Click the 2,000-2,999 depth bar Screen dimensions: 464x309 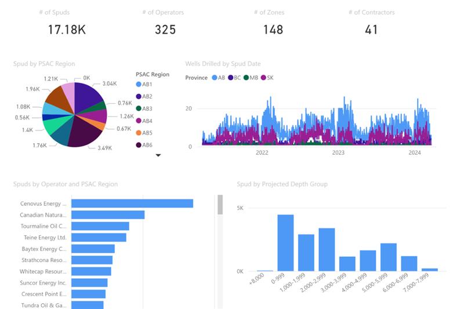(327, 249)
